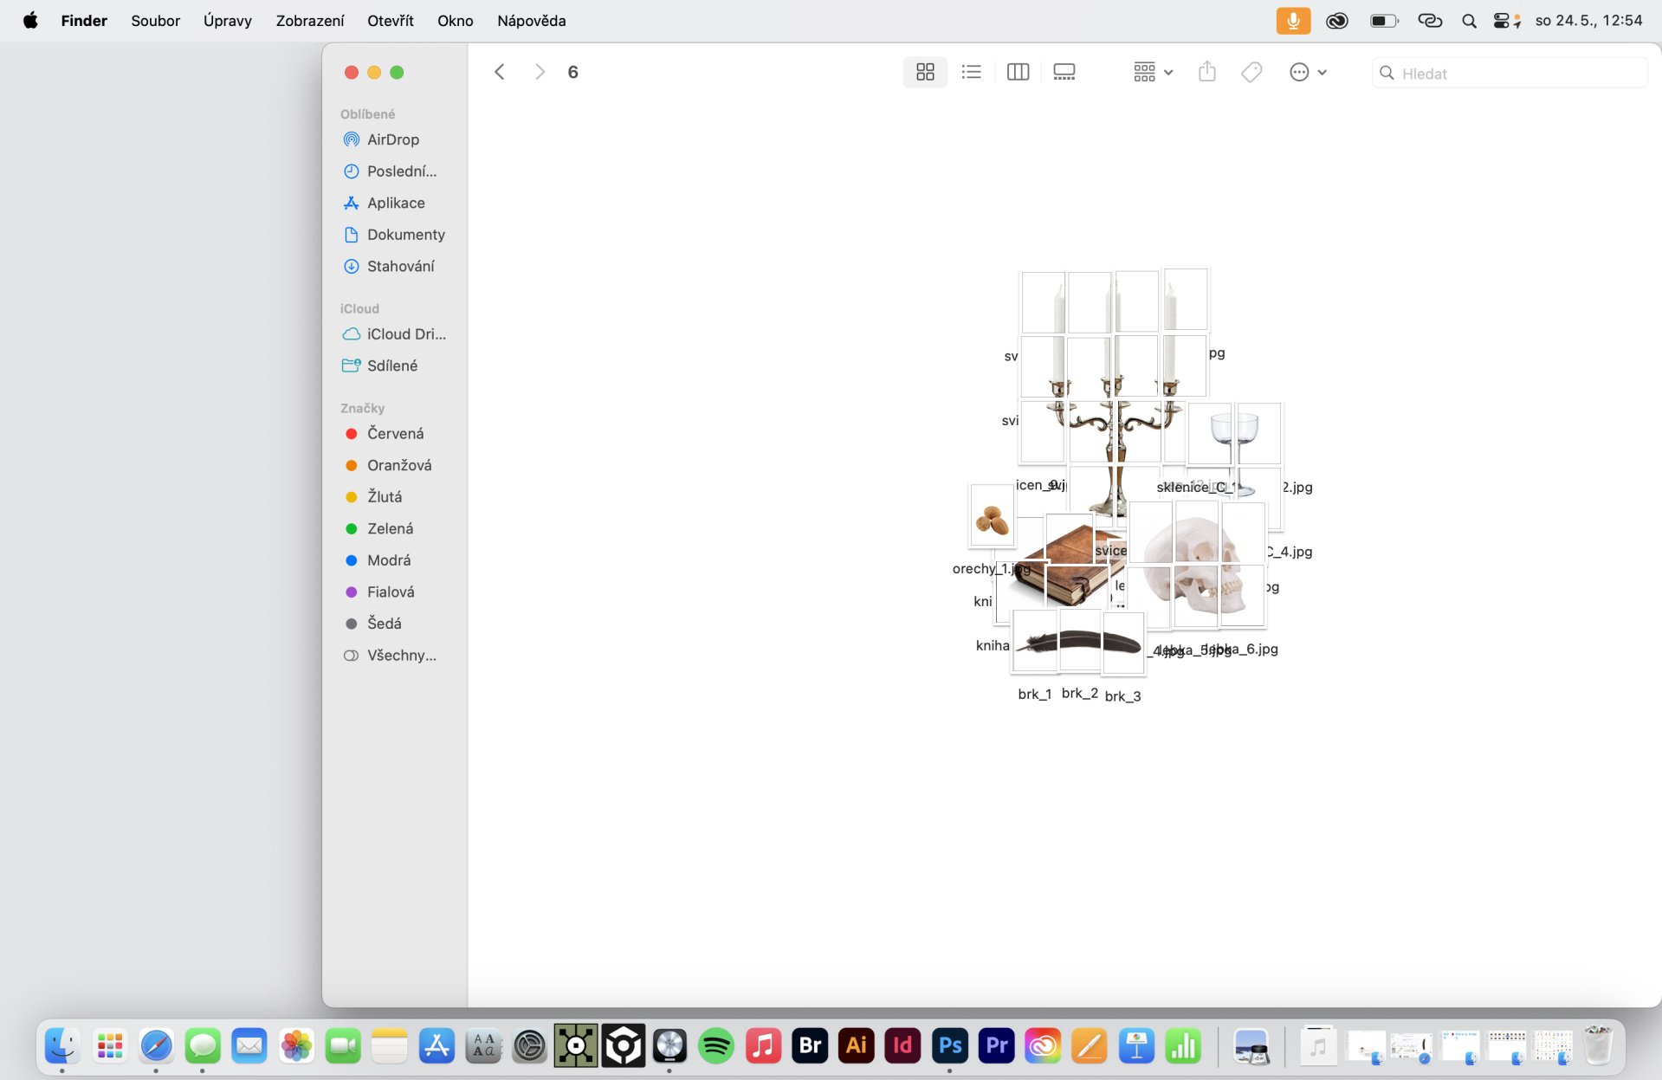The height and width of the screenshot is (1080, 1662).
Task: Open the more actions ellipsis menu
Action: click(x=1307, y=72)
